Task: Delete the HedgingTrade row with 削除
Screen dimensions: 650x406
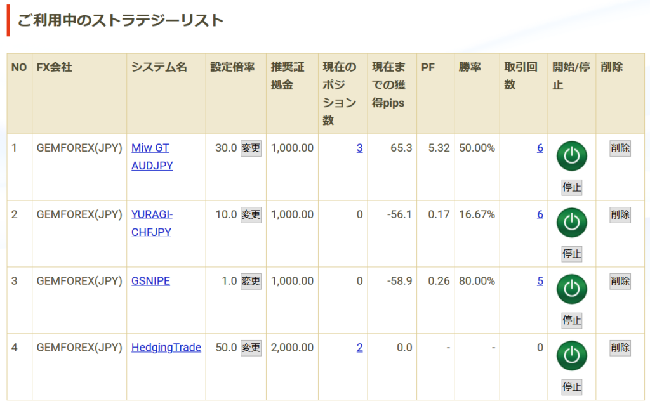Action: [620, 348]
